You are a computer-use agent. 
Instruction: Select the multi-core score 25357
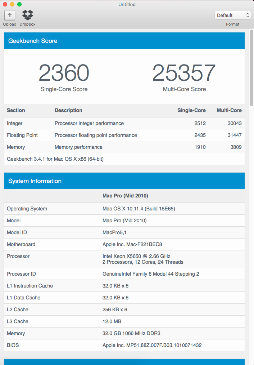point(184,73)
